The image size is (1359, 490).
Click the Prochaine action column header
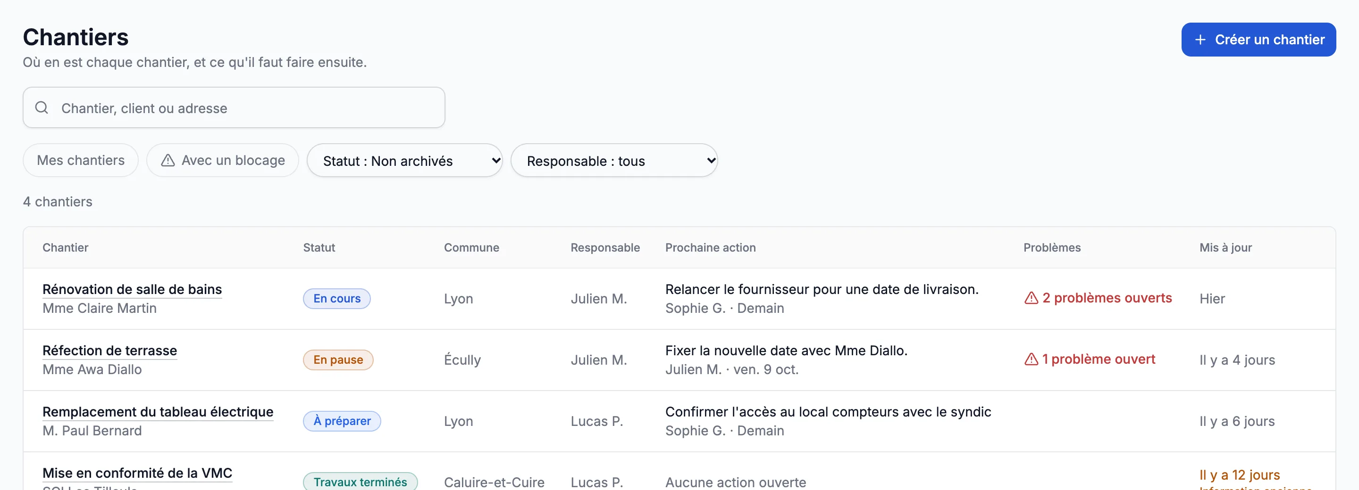[710, 248]
